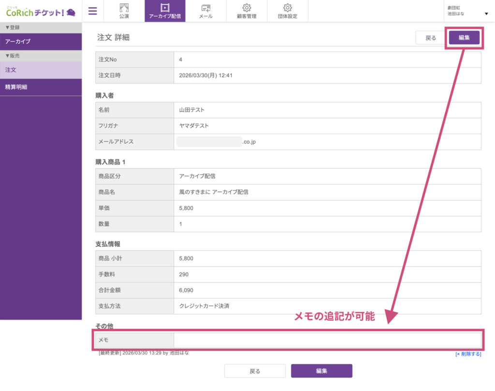
Task: Click the [× 削除する] link
Action: pyautogui.click(x=468, y=354)
